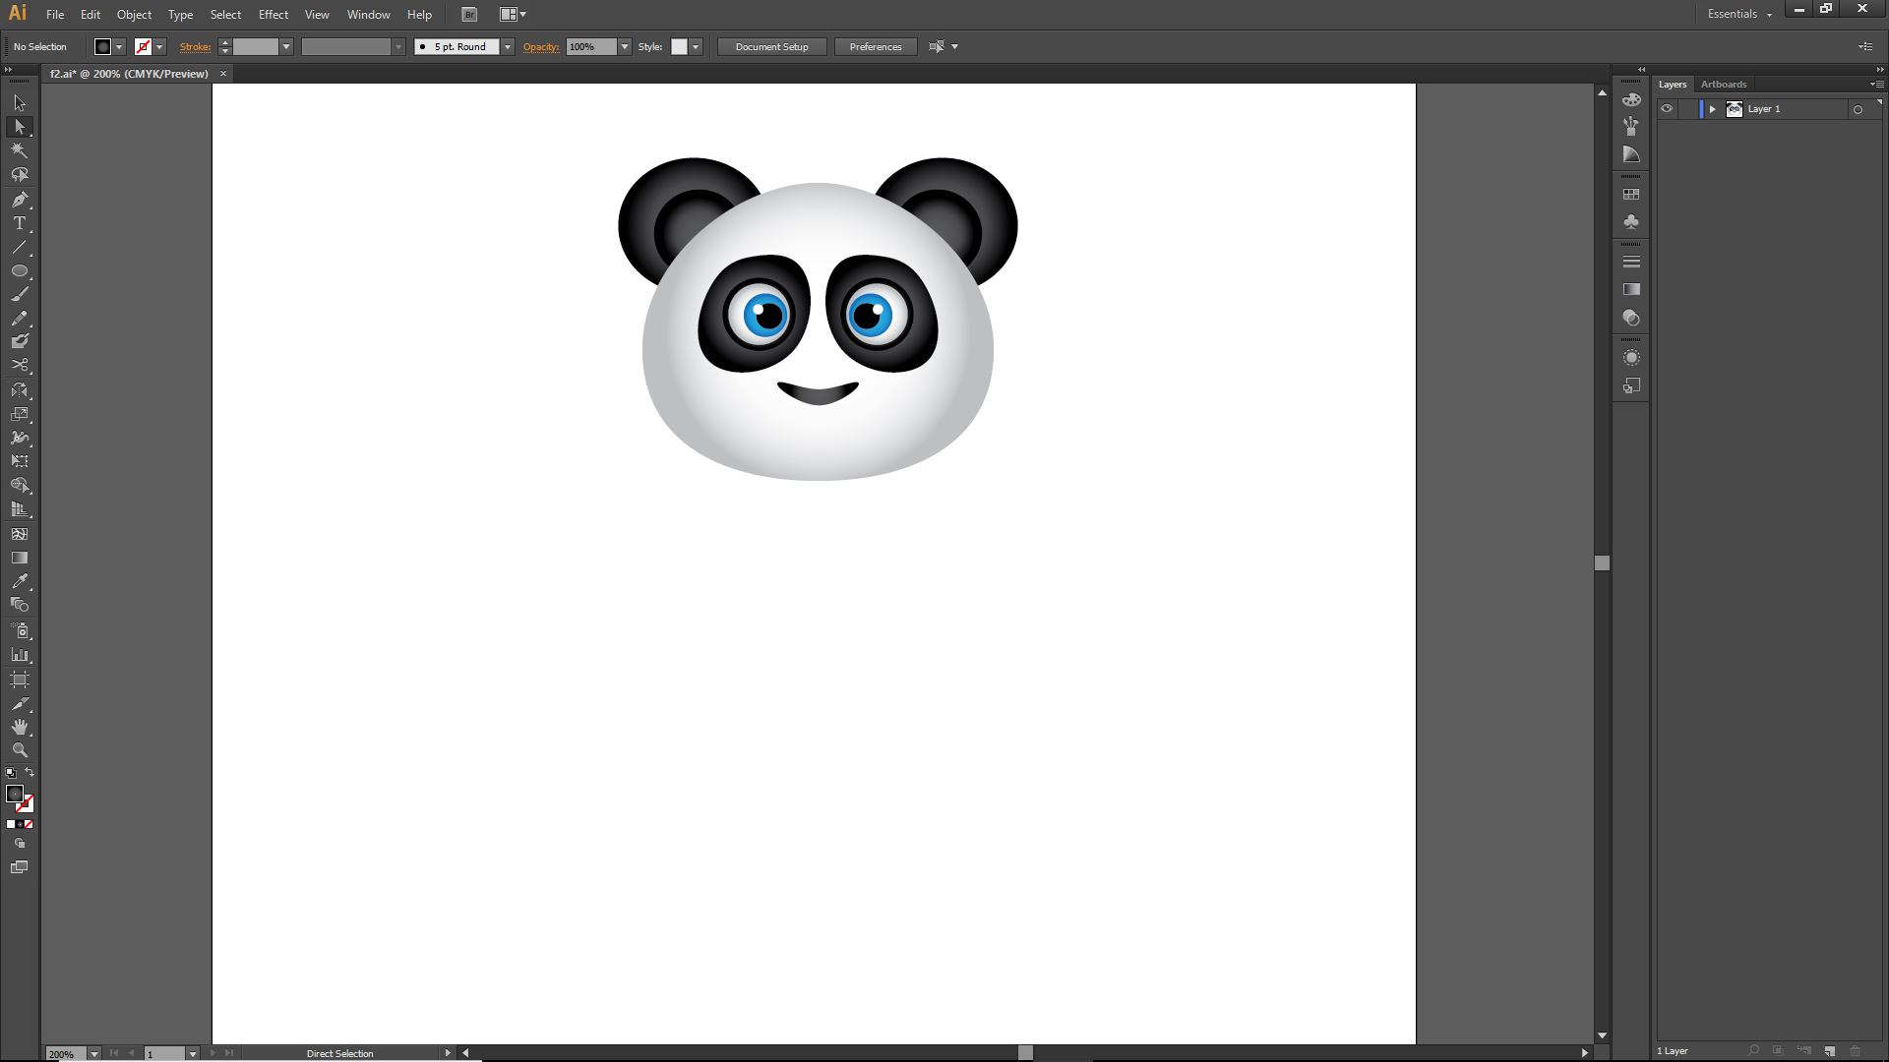Select the Selection tool arrow
The width and height of the screenshot is (1889, 1062).
point(19,103)
